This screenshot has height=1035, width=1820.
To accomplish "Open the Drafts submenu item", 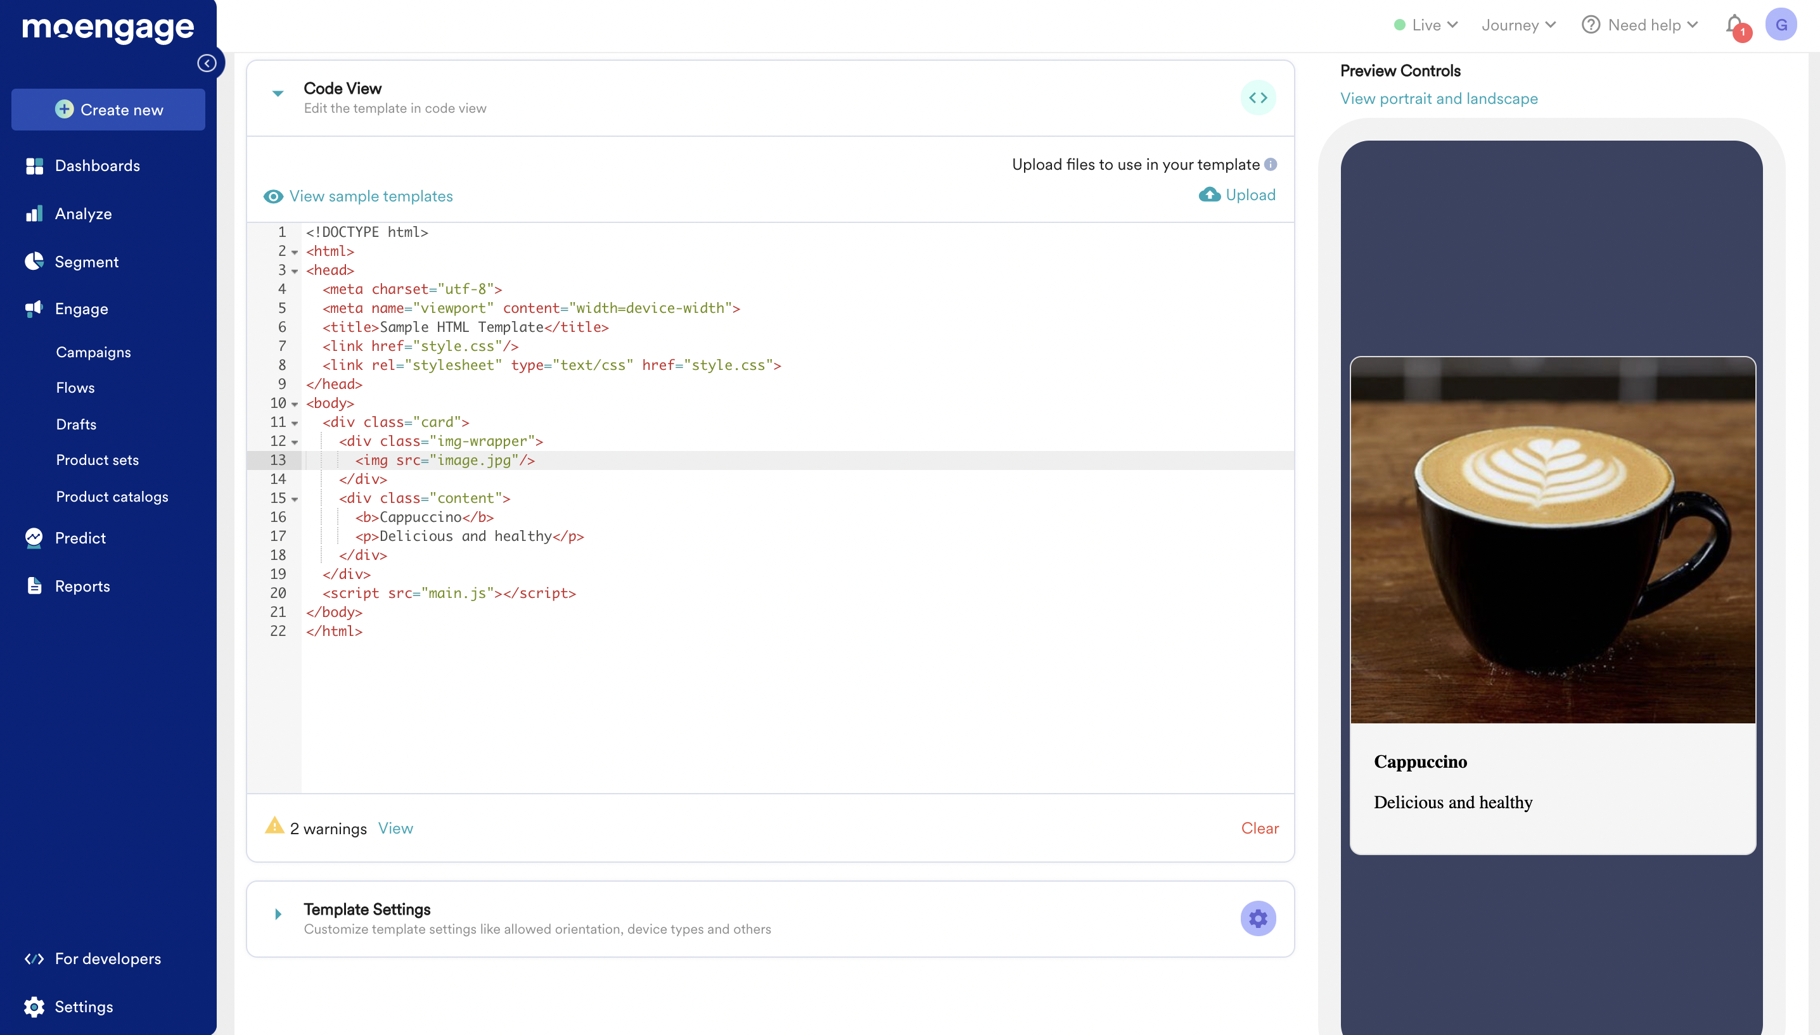I will click(76, 424).
